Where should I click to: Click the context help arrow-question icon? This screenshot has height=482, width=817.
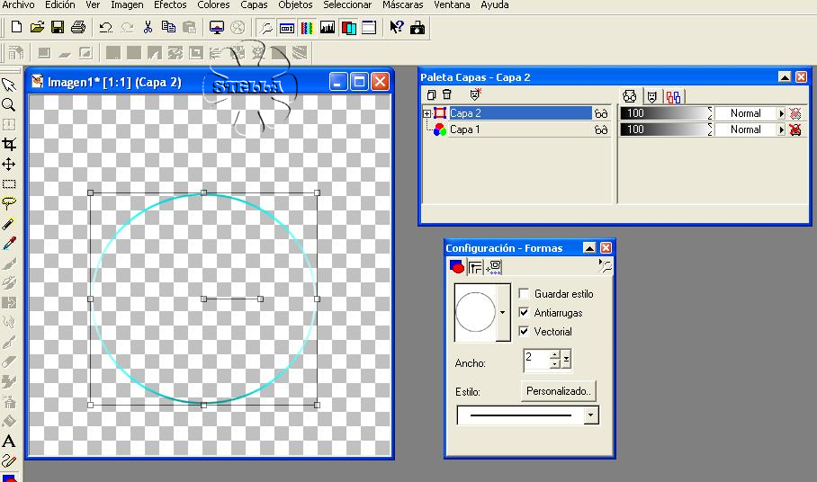(397, 27)
